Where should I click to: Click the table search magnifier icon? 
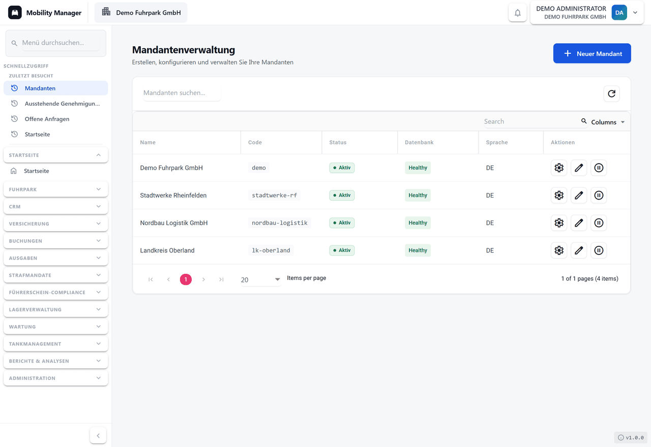tap(584, 121)
